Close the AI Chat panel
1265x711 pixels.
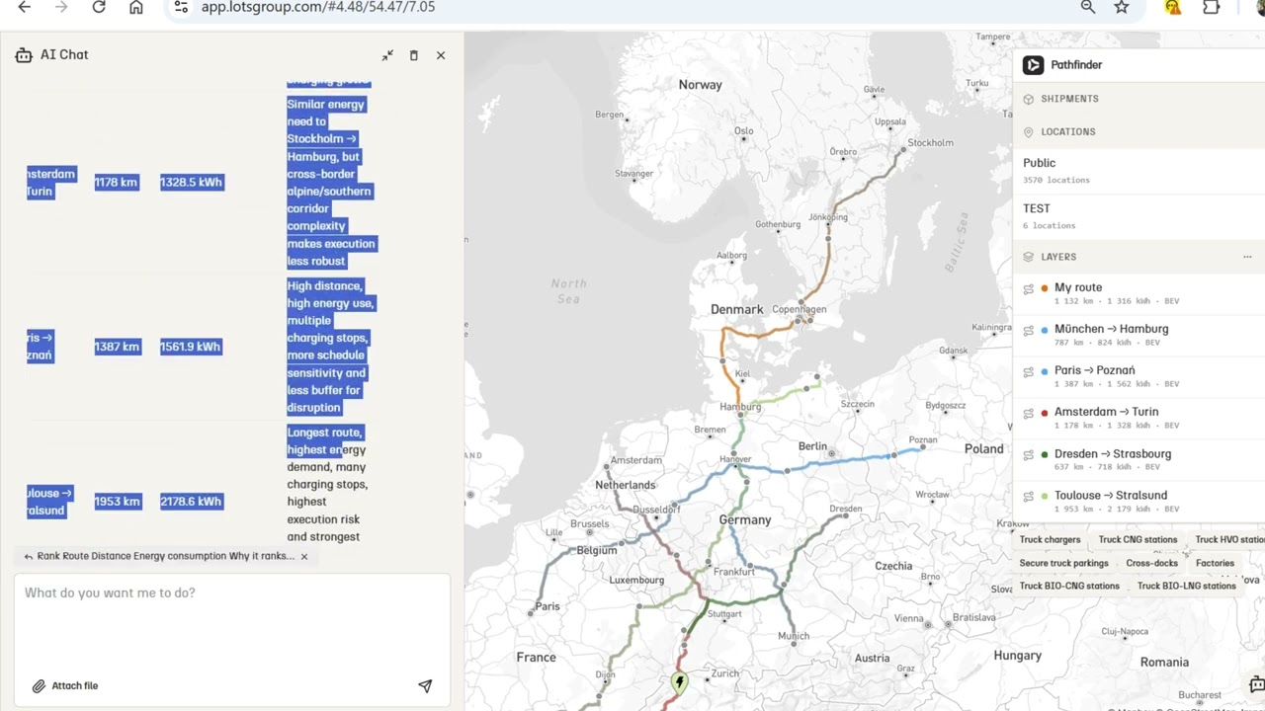pos(441,55)
